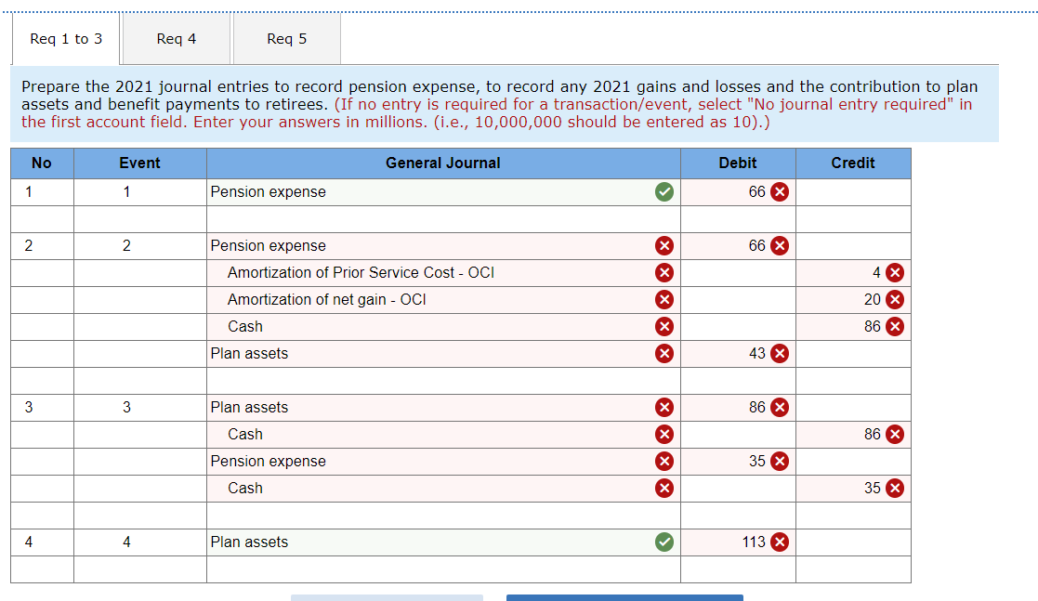The height and width of the screenshot is (601, 1038).
Task: Switch to the Req 5 tab
Action: (286, 38)
